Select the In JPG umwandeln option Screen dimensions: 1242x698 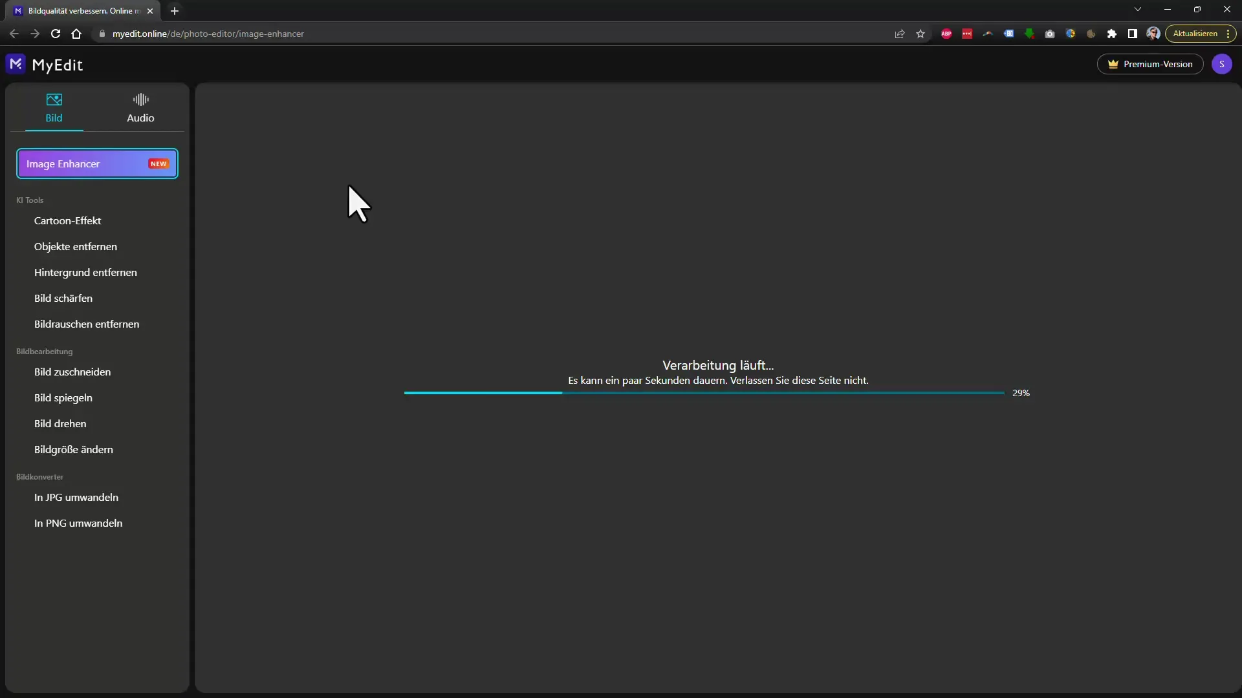[x=76, y=497]
